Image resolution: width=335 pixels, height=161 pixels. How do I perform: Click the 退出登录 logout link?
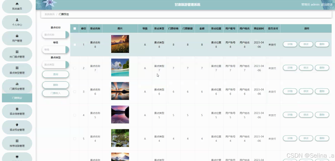tap(327, 5)
